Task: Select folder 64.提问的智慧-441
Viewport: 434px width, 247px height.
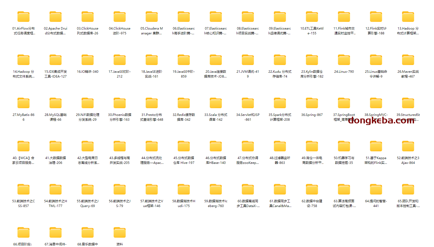Action: click(376, 189)
